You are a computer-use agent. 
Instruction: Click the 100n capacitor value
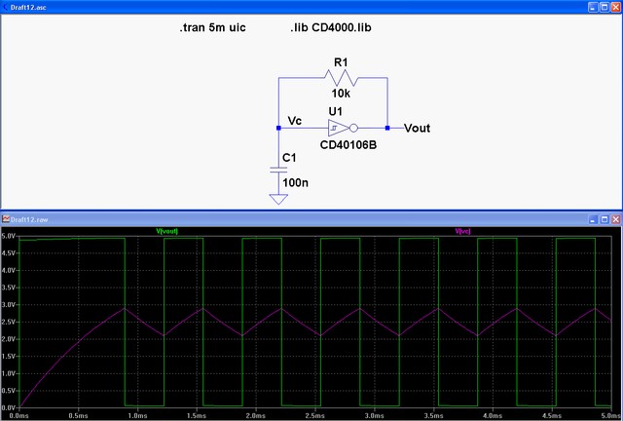(295, 182)
